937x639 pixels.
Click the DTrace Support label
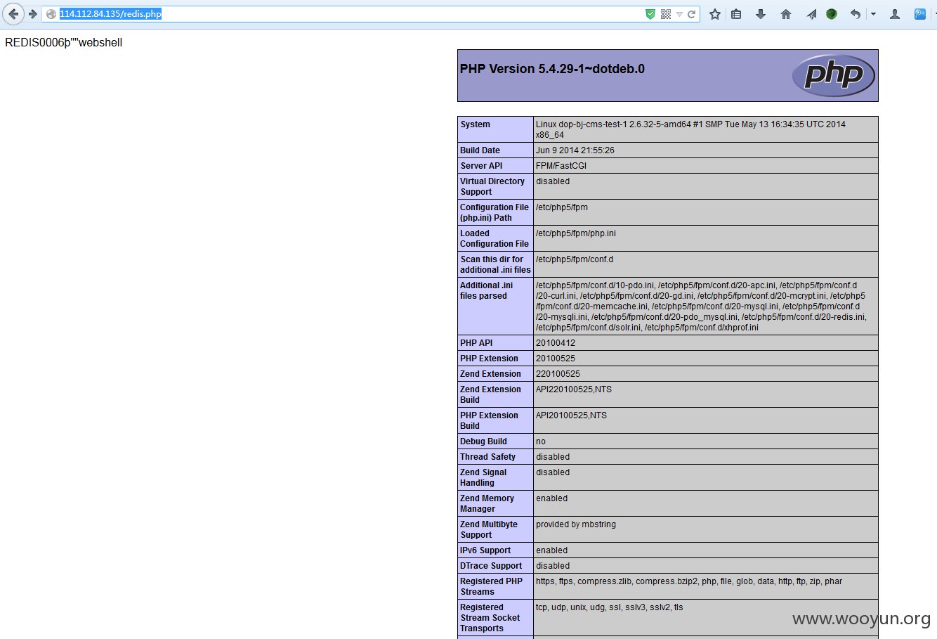click(491, 566)
